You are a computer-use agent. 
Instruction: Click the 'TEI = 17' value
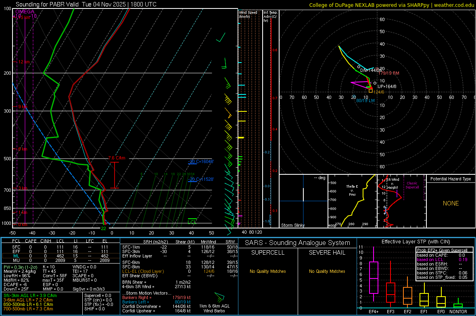tap(80, 271)
